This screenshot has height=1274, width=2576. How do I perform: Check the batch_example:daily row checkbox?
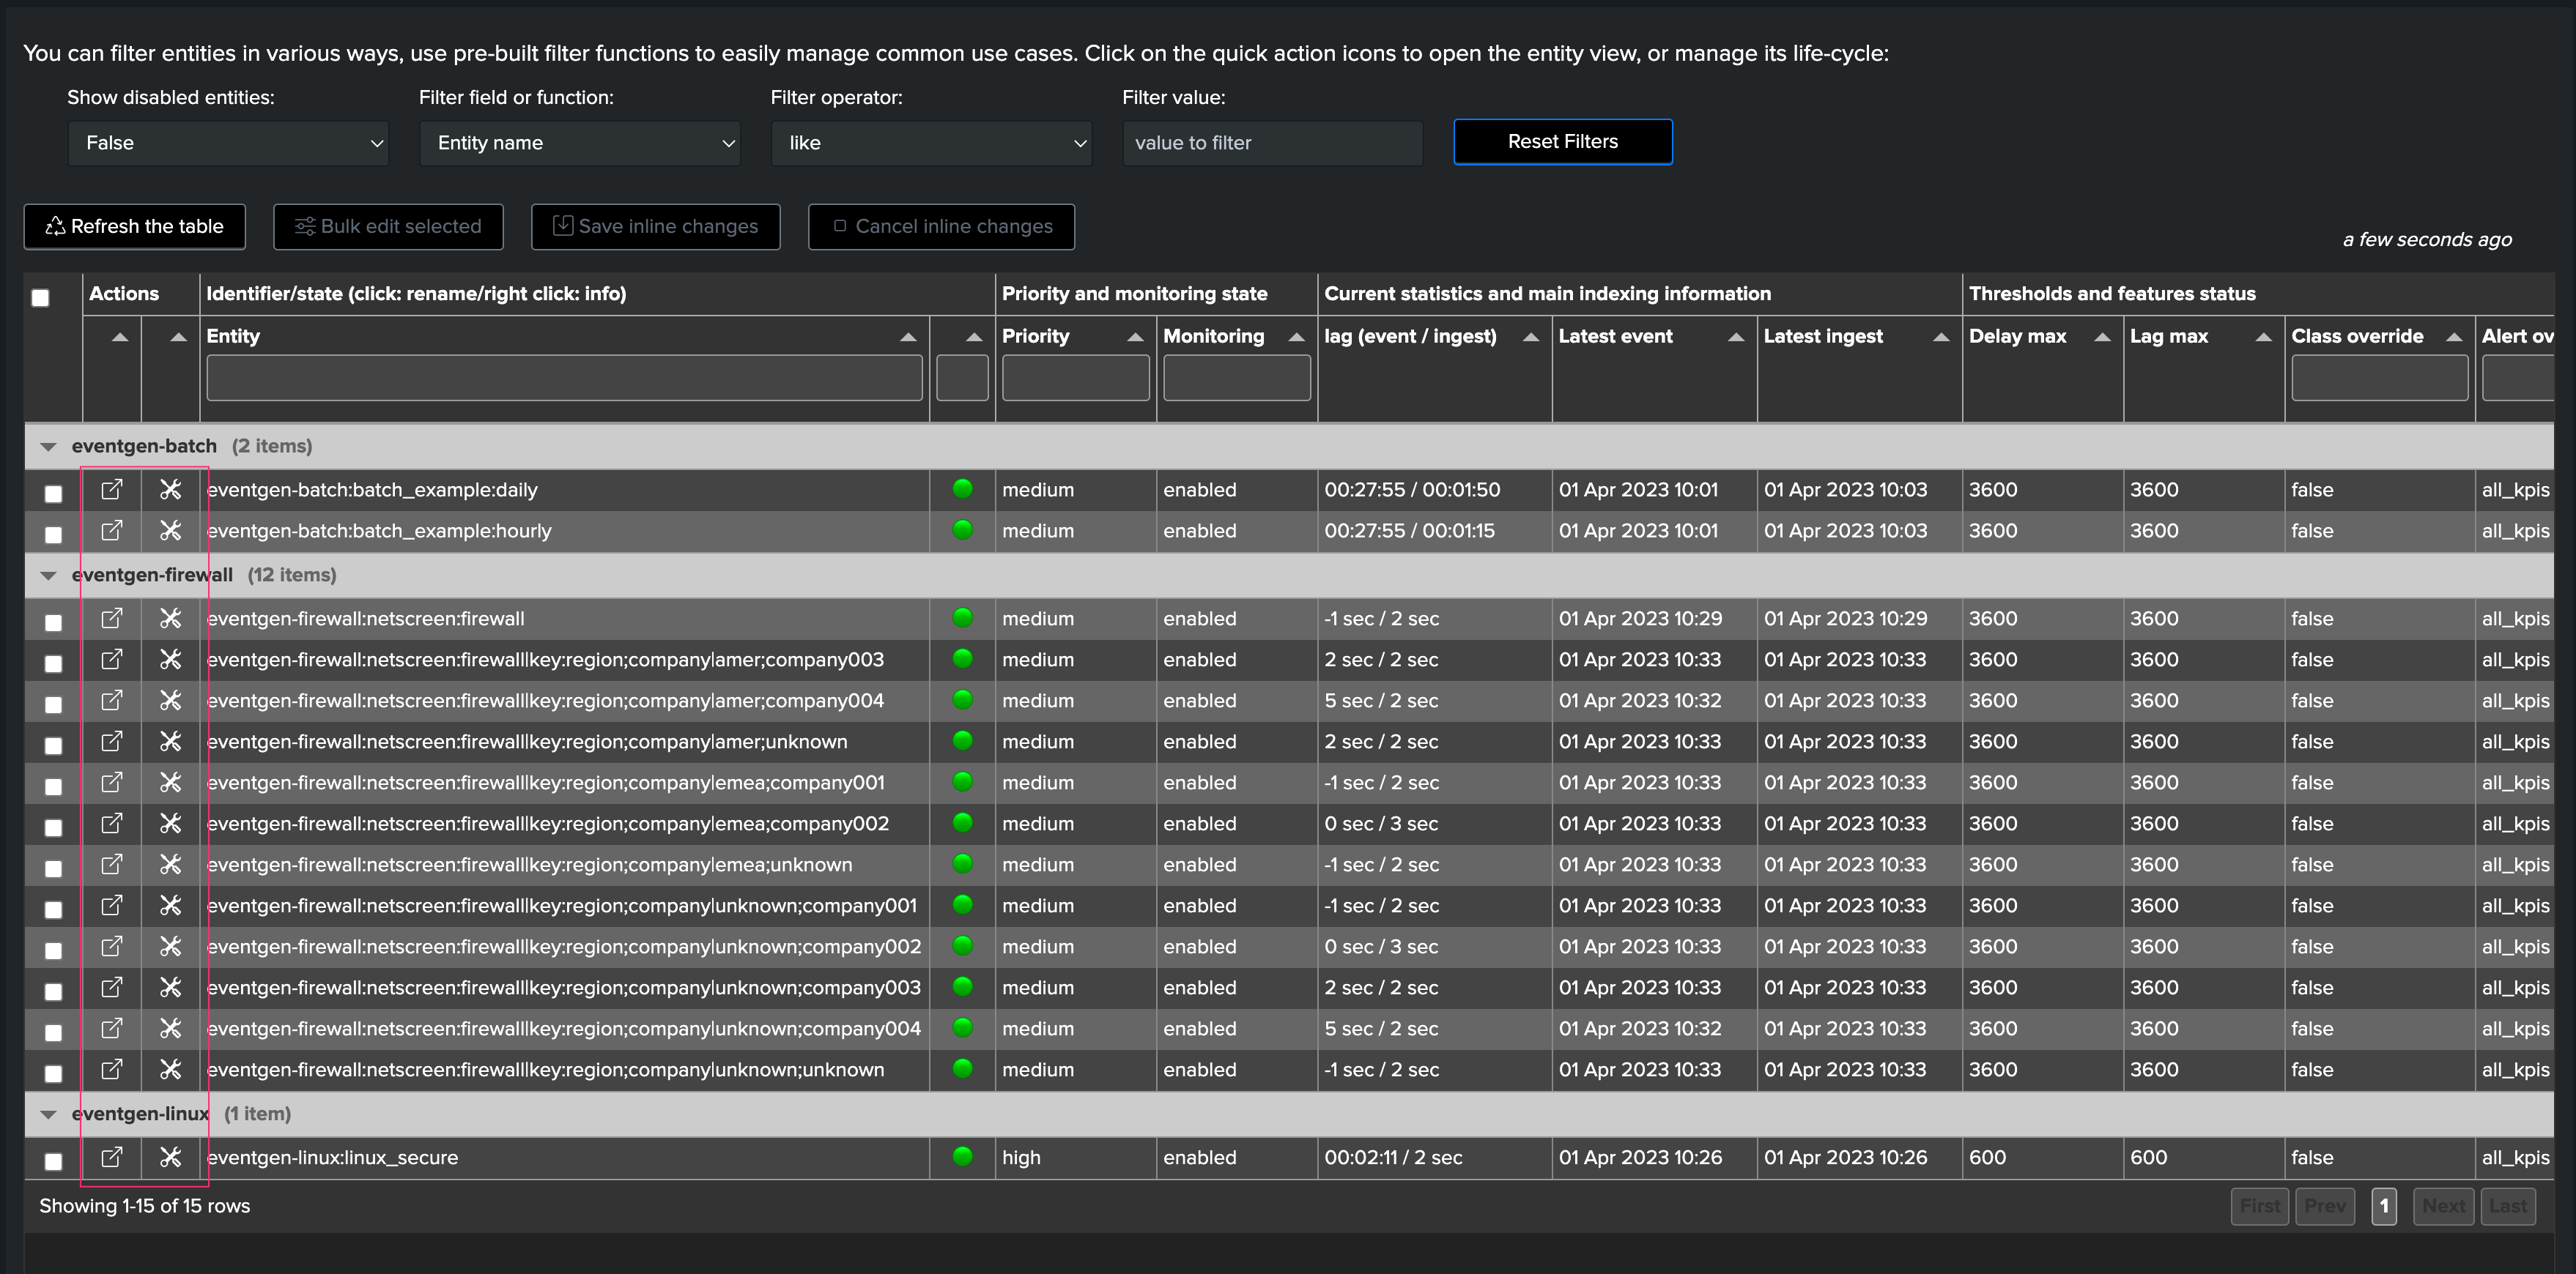[x=54, y=493]
